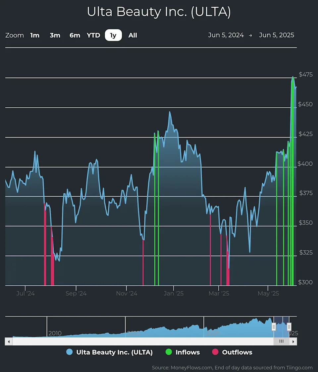Click the blue Ulta Beauty legend dot
This screenshot has width=318, height=372.
click(x=69, y=352)
